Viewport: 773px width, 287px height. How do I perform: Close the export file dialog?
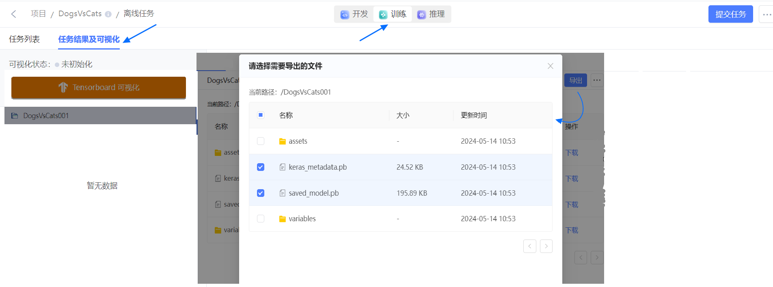550,66
